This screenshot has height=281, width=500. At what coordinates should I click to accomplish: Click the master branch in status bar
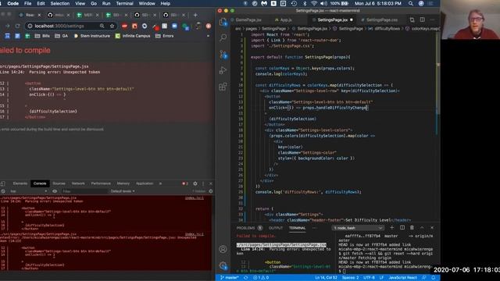229,278
